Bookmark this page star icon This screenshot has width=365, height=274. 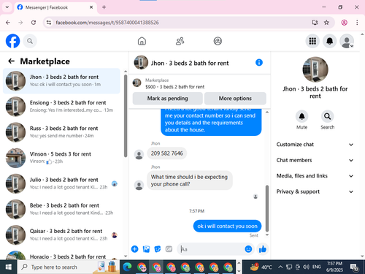coord(326,23)
